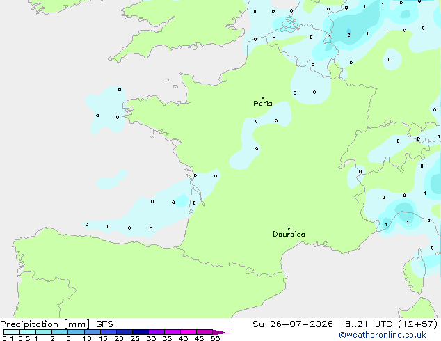Pick the legend swatch between 30 and 35
The width and height of the screenshot is (441, 341).
coord(157,332)
